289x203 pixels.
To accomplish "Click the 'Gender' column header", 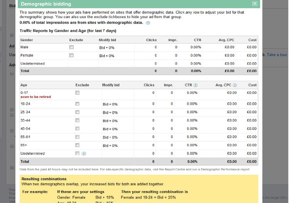I will point(26,40).
